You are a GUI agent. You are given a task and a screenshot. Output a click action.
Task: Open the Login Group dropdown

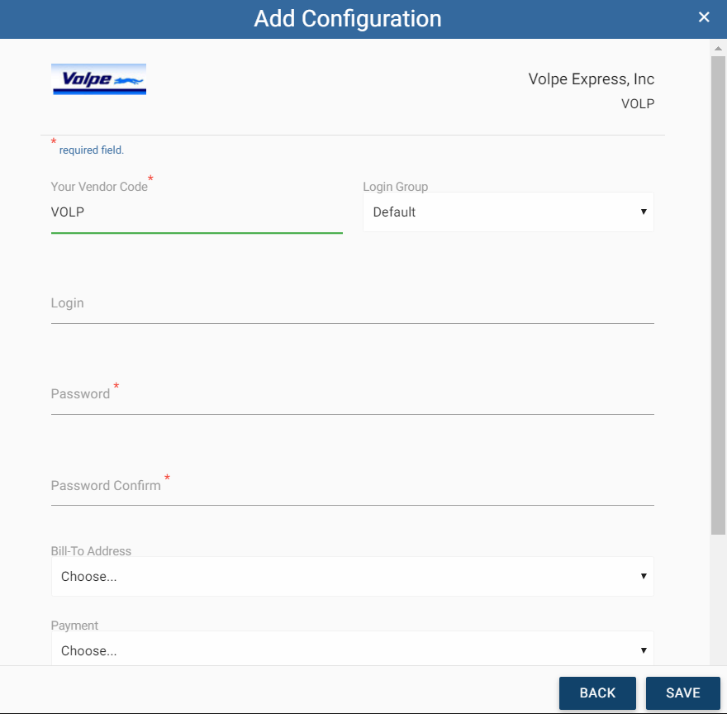pos(508,212)
